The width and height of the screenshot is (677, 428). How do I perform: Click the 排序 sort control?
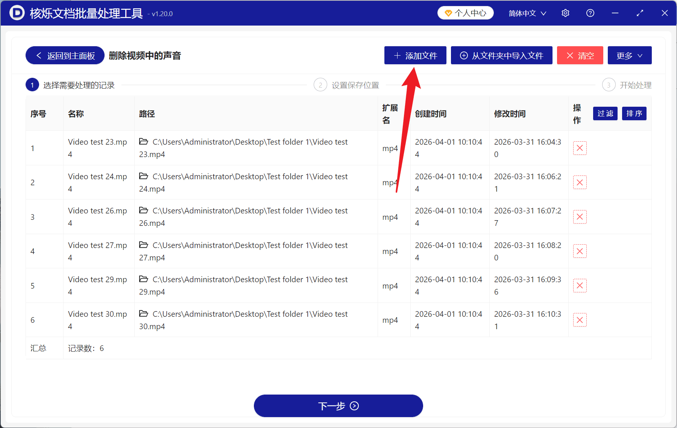(x=634, y=113)
